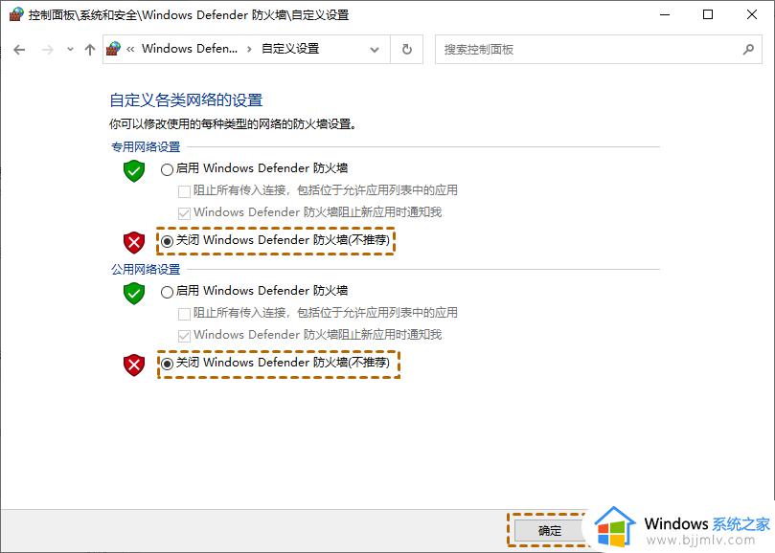This screenshot has height=553, width=775.
Task: Click the firewall icon in address bar
Action: pos(114,49)
